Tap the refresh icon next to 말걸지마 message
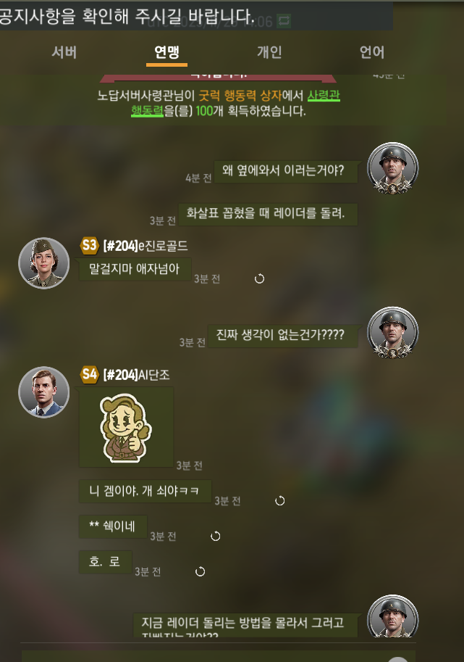This screenshot has height=662, width=464. click(260, 278)
